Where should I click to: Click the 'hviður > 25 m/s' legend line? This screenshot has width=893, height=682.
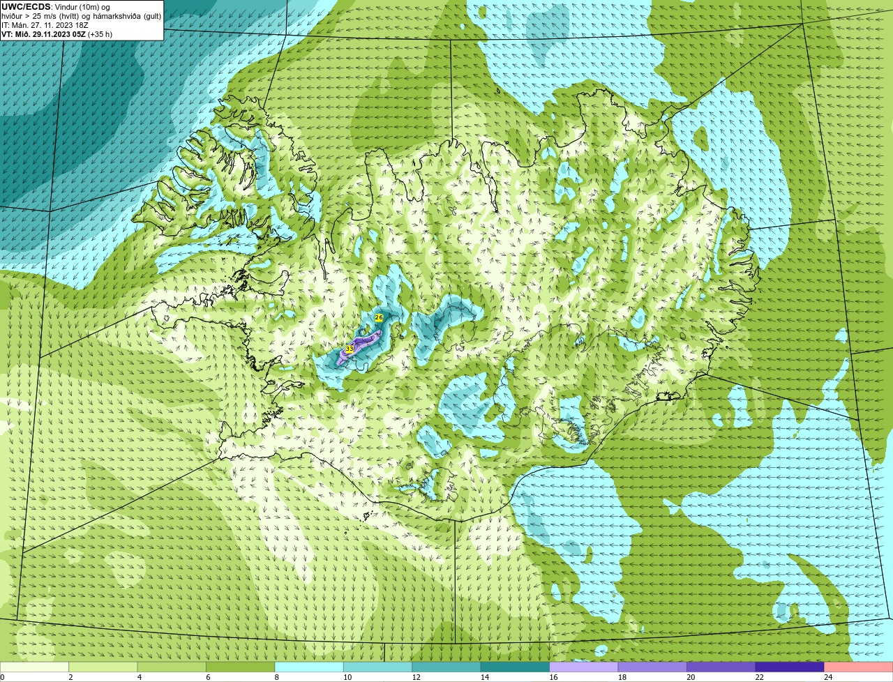point(81,16)
